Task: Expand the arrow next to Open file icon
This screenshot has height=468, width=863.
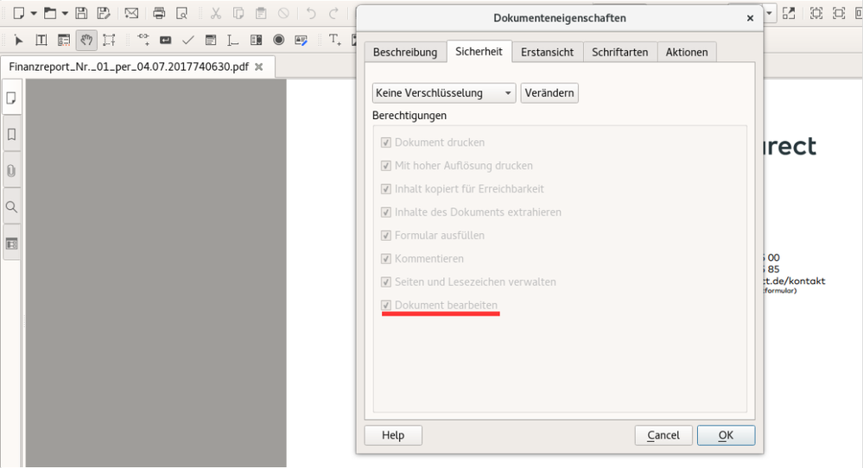Action: 65,13
